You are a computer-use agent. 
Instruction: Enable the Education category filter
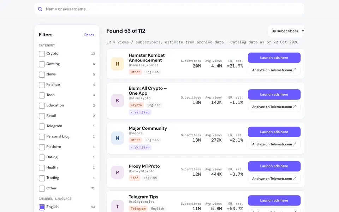[42, 106]
